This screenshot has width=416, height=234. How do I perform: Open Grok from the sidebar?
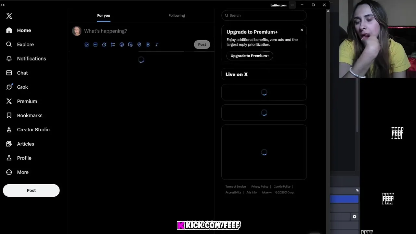coord(17,87)
